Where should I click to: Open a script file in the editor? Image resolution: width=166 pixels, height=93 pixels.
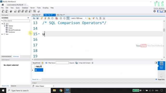pyautogui.click(x=34, y=18)
